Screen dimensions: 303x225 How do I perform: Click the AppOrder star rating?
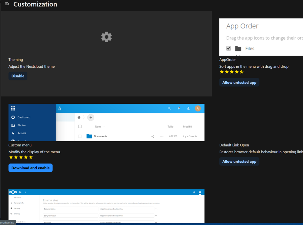tap(231, 72)
